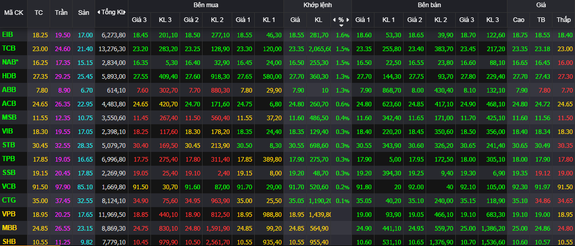This screenshot has width=575, height=246.
Task: Click right arrow beside Tổng KL header
Action: click(x=125, y=12)
